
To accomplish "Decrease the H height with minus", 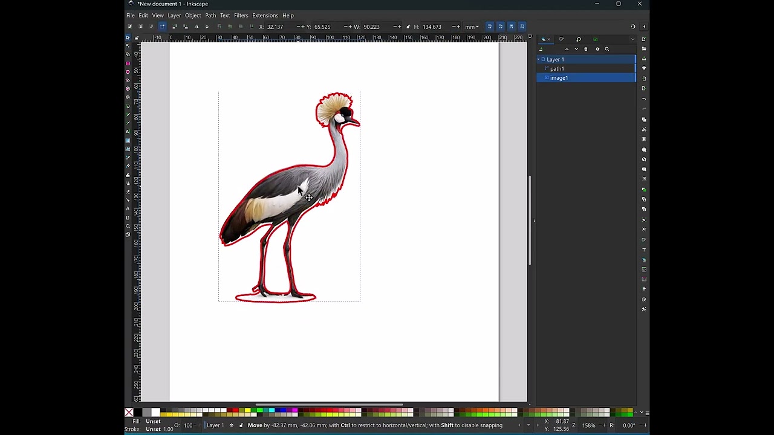I will click(x=455, y=27).
